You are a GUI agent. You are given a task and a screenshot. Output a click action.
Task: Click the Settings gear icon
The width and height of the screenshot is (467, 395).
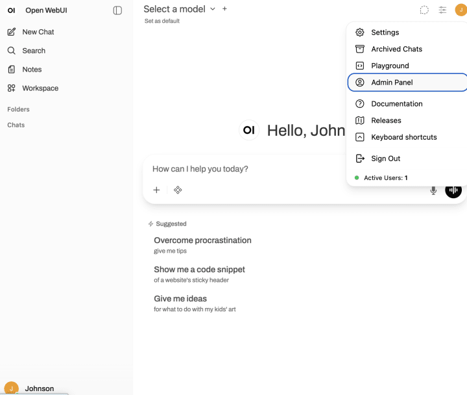point(360,32)
